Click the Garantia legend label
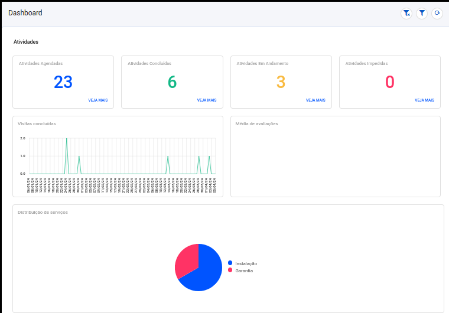 click(x=244, y=271)
